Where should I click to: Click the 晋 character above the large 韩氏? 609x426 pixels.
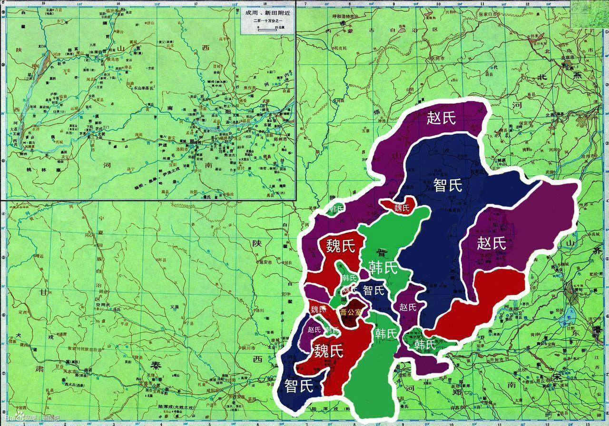381,252
